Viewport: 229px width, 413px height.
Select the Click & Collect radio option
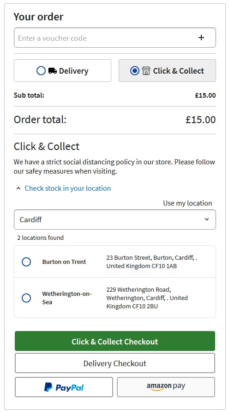135,71
